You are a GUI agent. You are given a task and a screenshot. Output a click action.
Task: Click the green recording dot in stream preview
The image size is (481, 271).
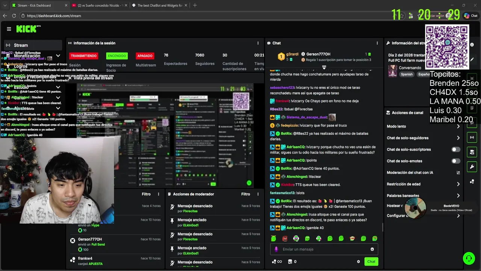[x=249, y=183]
